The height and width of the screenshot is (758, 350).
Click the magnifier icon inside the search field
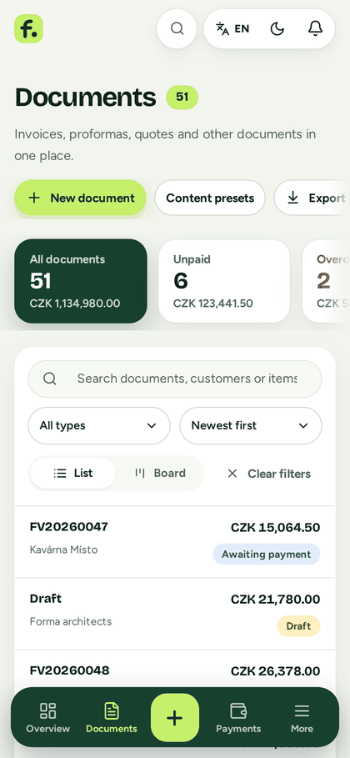50,379
